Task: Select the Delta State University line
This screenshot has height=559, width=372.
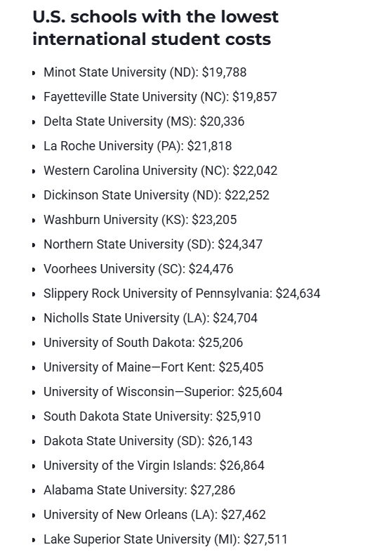Action: [x=144, y=121]
